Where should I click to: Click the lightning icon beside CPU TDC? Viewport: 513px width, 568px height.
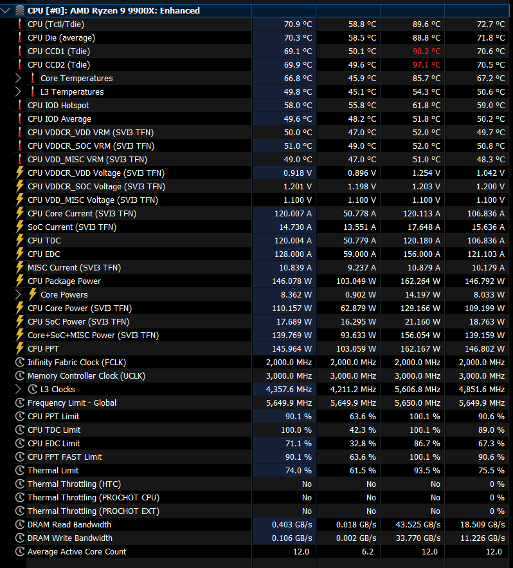[x=20, y=241]
